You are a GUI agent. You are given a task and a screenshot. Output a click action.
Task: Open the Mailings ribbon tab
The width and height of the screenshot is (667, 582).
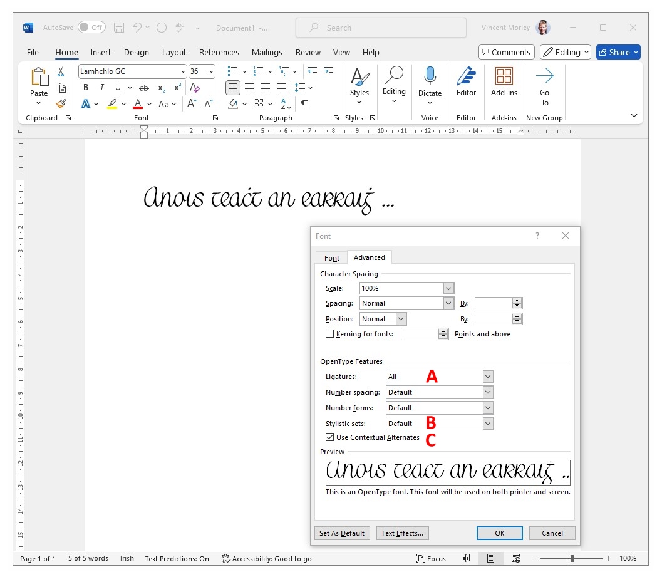click(x=267, y=53)
